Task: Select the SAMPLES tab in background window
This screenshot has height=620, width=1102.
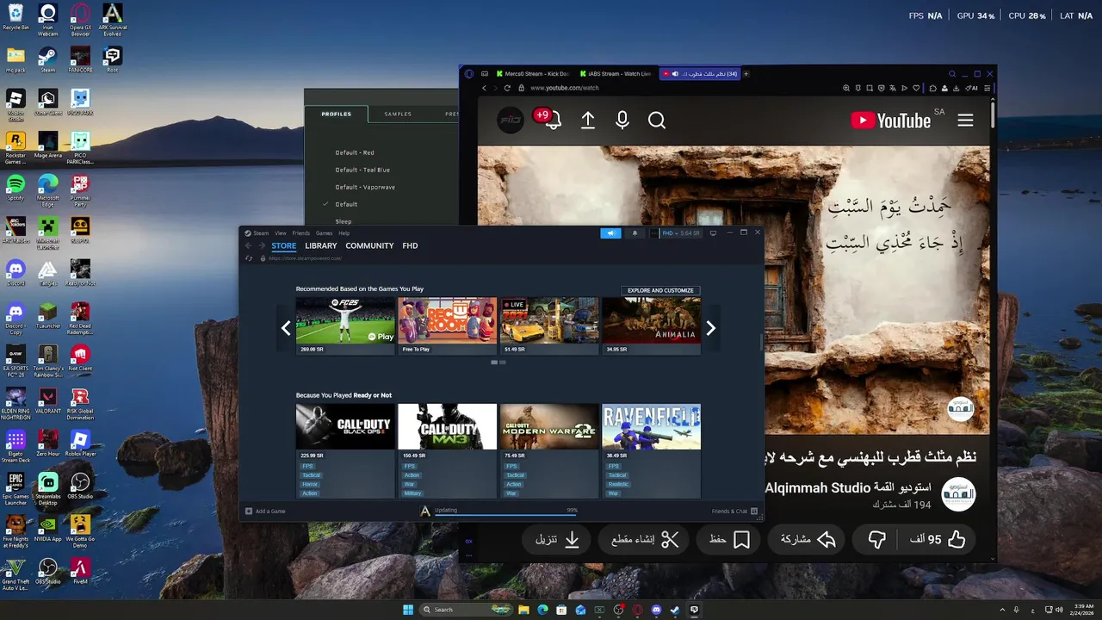Action: tap(398, 114)
